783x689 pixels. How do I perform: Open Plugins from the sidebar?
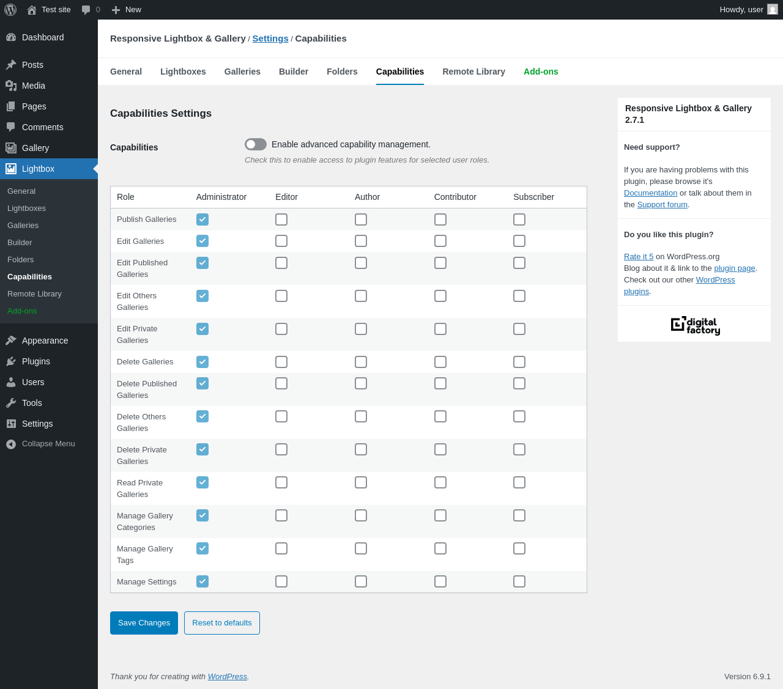click(36, 361)
